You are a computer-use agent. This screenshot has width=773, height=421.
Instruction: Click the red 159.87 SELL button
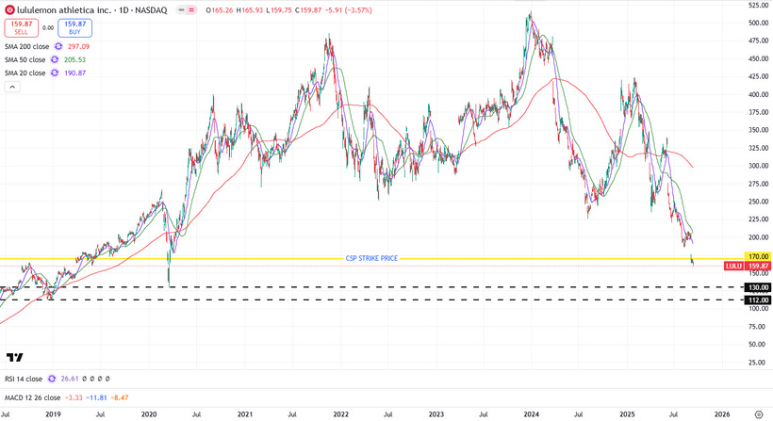tap(21, 27)
